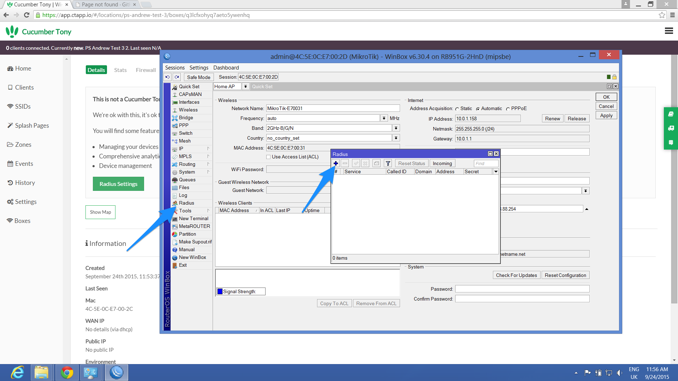Click the Network Name input field
This screenshot has height=381, width=678.
pos(333,108)
